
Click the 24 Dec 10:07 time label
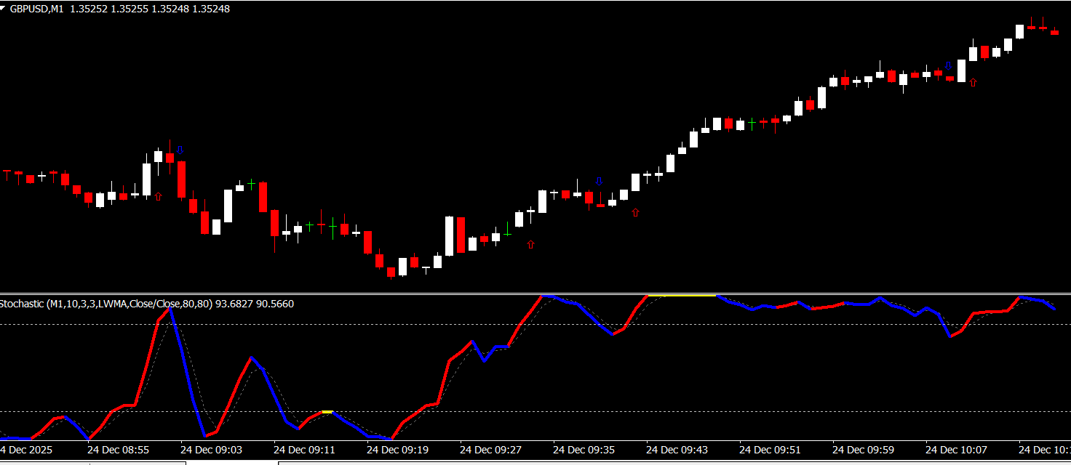(x=957, y=450)
